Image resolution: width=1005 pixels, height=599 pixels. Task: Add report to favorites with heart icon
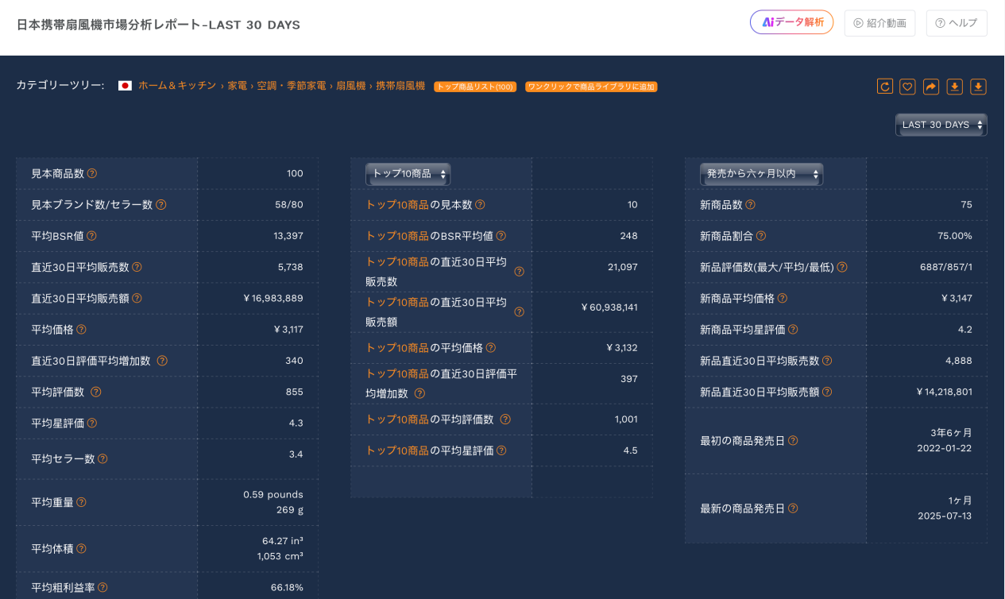pos(907,87)
